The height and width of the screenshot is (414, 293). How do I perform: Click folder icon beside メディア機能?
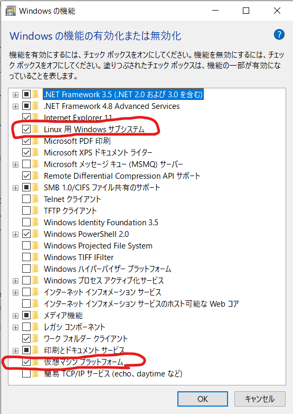pyautogui.click(x=35, y=315)
